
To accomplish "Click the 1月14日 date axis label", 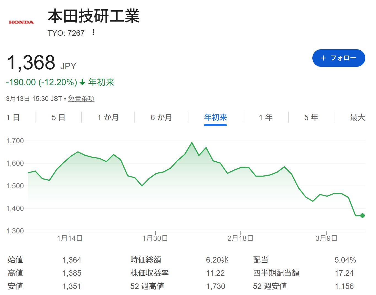I will [x=70, y=238].
